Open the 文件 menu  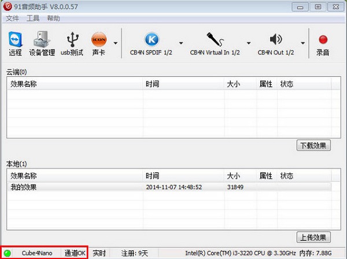(x=12, y=18)
